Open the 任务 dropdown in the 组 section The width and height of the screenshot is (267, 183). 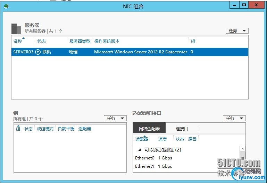click(x=115, y=119)
